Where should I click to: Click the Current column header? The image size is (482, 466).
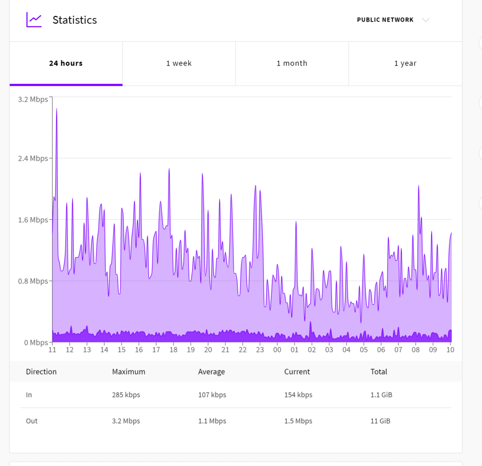297,371
